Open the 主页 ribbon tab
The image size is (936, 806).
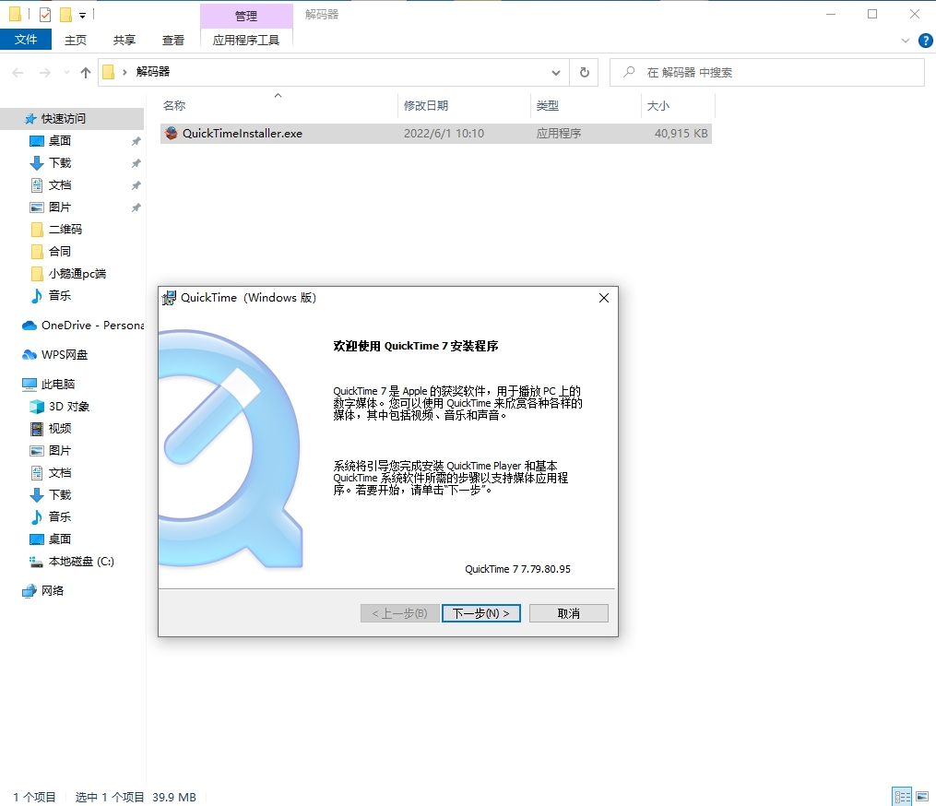76,40
